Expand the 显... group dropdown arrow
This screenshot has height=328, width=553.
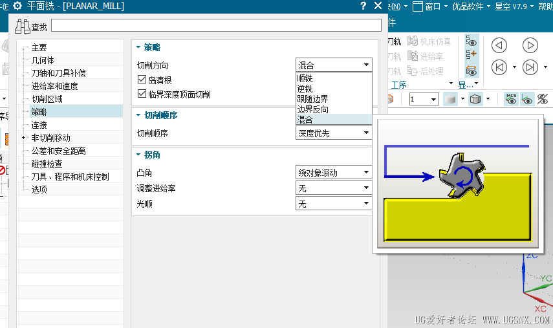coord(477,83)
